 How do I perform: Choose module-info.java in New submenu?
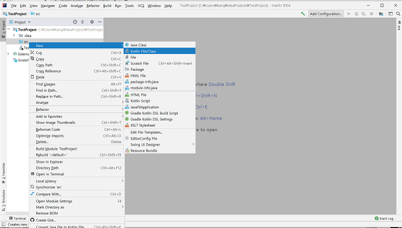coord(159,88)
